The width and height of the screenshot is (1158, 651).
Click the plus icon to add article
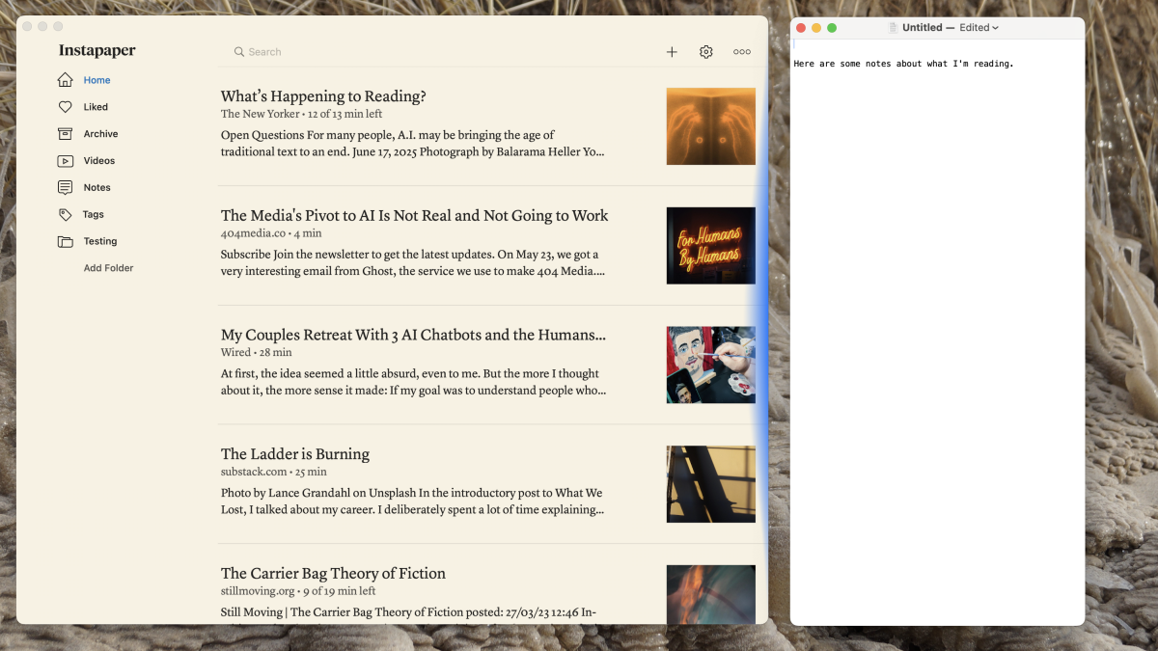pyautogui.click(x=672, y=52)
